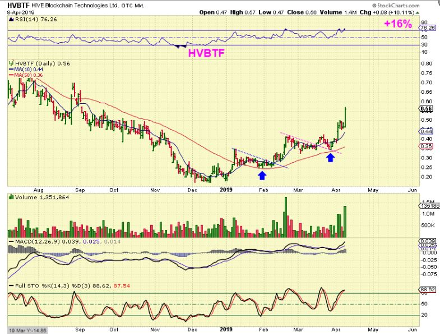Click the MA(50) 0.36 legend entry
This screenshot has height=334, width=440.
26,75
